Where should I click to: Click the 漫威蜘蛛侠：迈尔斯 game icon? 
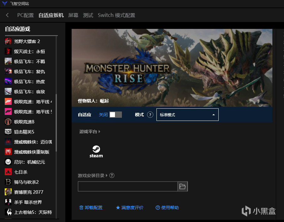tap(8, 142)
